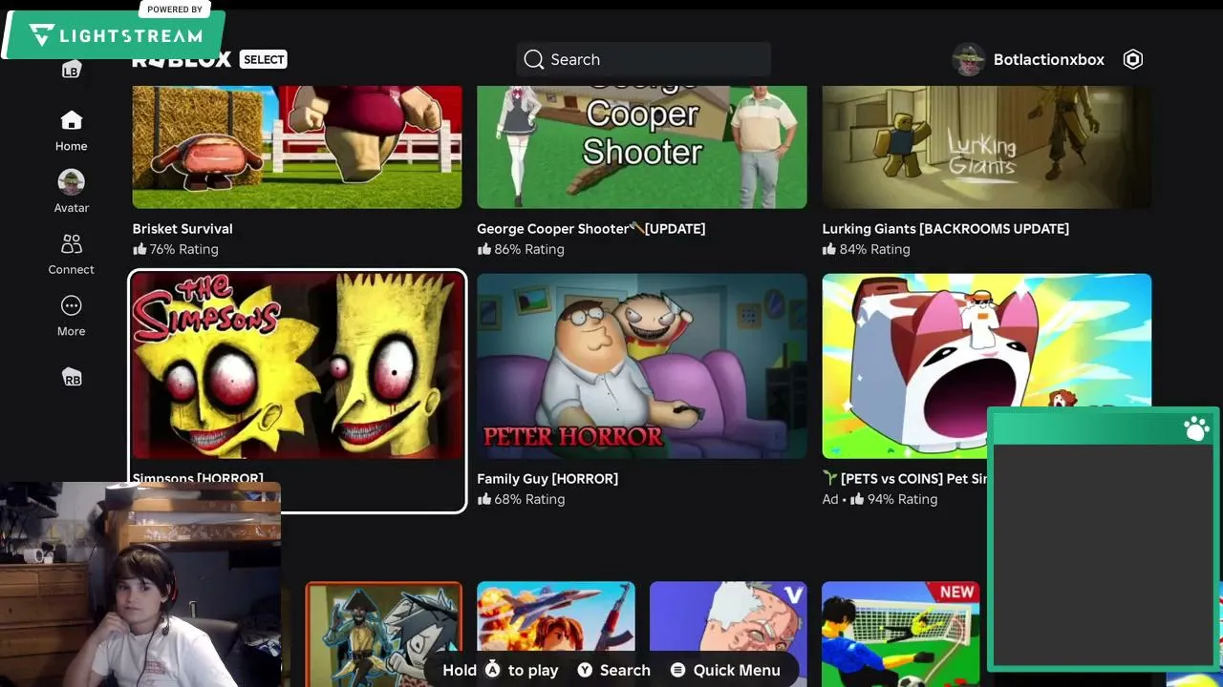
Task: Select the RB bumper icon in sidebar
Action: point(72,378)
